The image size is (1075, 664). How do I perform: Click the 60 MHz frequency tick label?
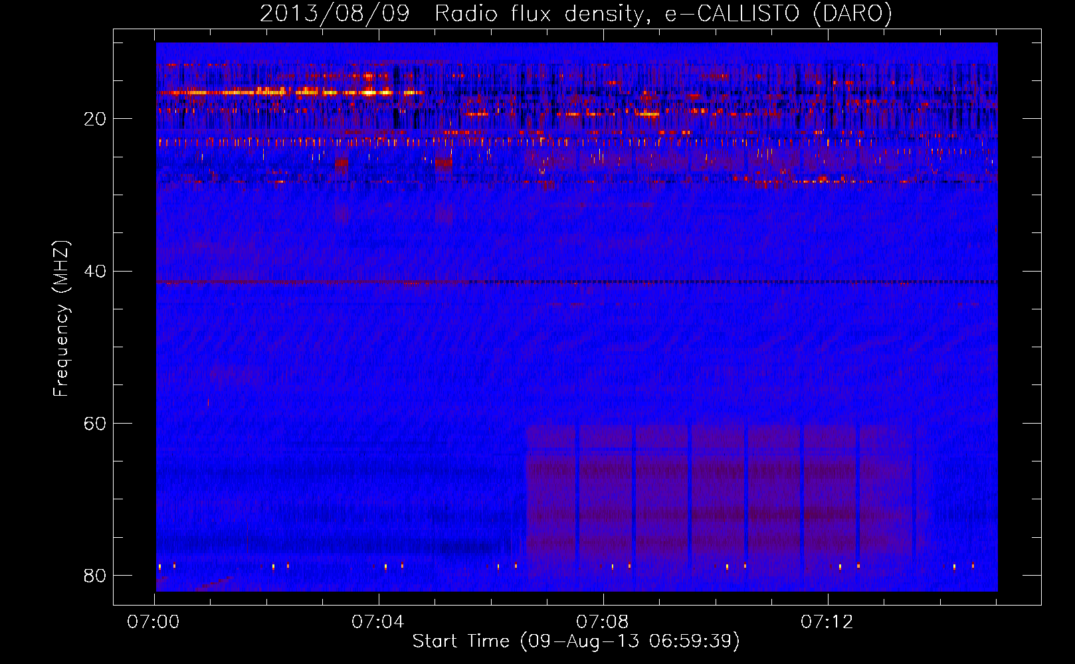pyautogui.click(x=95, y=423)
